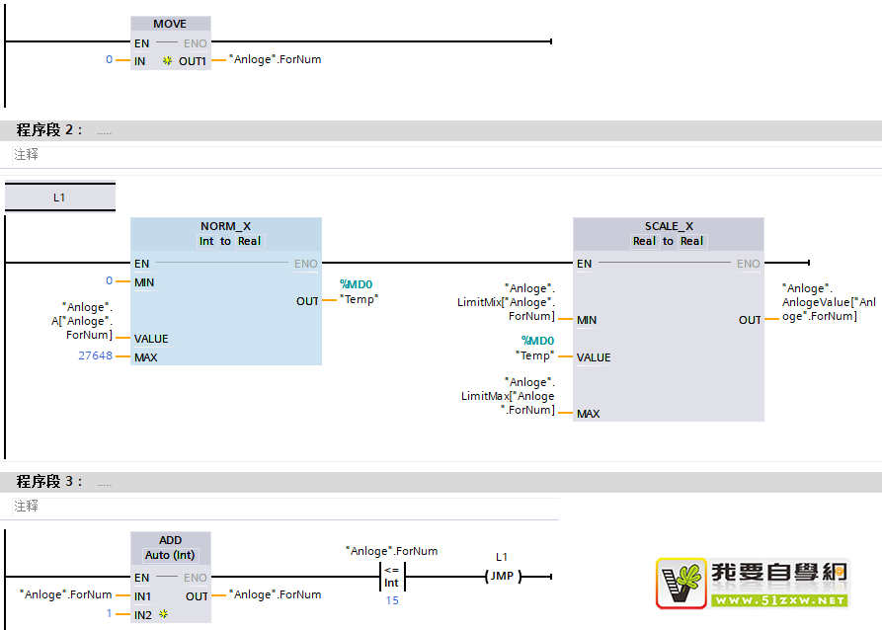The height and width of the screenshot is (630, 882).
Task: Select the NORM_X instruction block title
Action: (225, 226)
